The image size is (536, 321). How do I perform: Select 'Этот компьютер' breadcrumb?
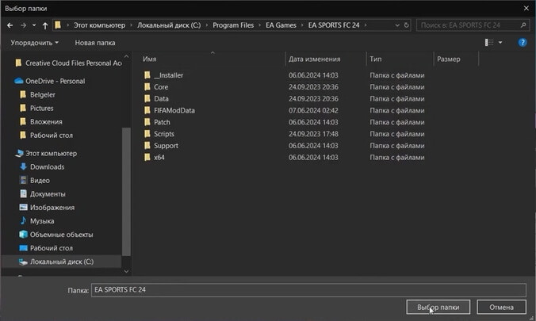tap(99, 25)
